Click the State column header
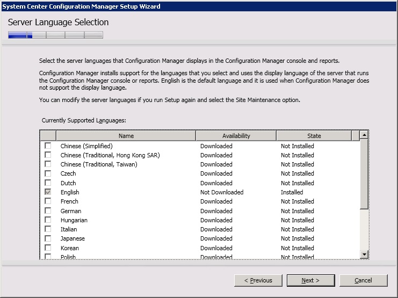This screenshot has height=298, width=398. (314, 136)
